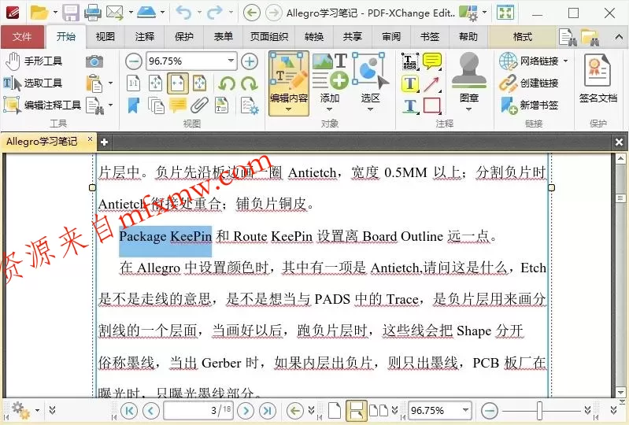Image resolution: width=629 pixels, height=425 pixels.
Task: Open the open-file folder dropdown arrow
Action: pyautogui.click(x=55, y=13)
